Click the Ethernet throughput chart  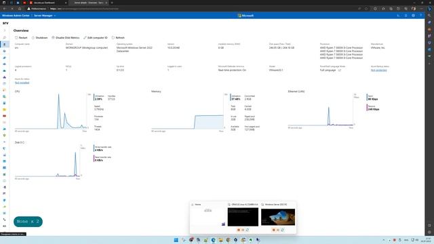click(321, 110)
